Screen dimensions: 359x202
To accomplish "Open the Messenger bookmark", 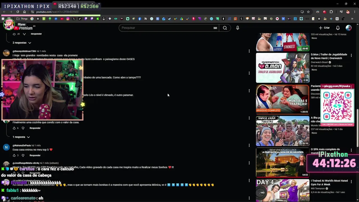I will pos(56,19).
